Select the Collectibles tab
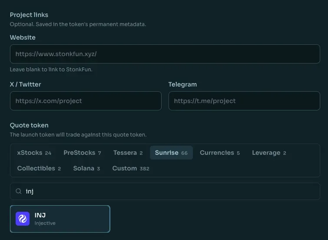The image size is (328, 240). [x=39, y=168]
